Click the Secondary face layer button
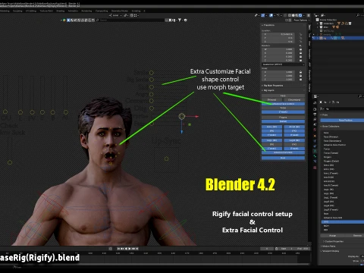 coord(294,100)
